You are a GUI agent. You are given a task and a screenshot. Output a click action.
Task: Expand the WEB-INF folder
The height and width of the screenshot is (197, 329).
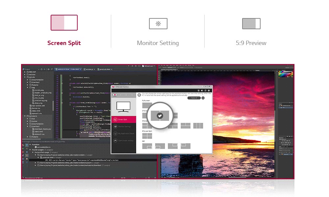click(25, 72)
